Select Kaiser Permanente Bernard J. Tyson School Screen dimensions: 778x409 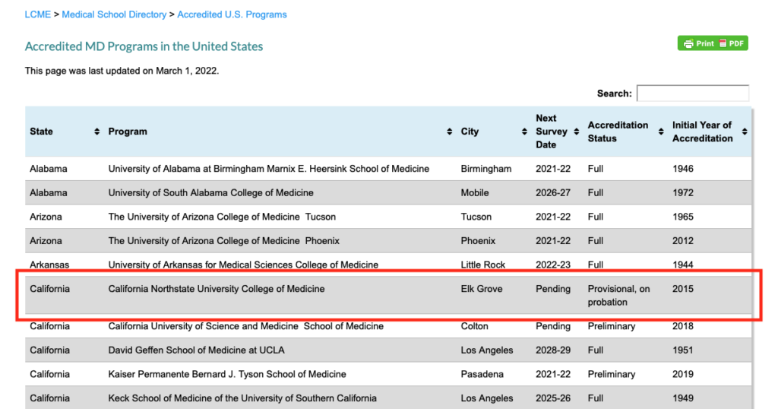[227, 374]
